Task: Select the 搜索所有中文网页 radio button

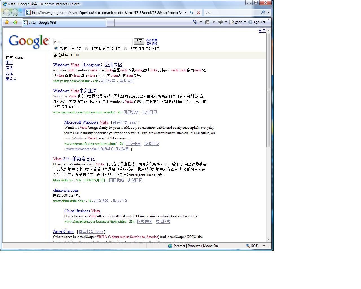Action: click(x=87, y=48)
